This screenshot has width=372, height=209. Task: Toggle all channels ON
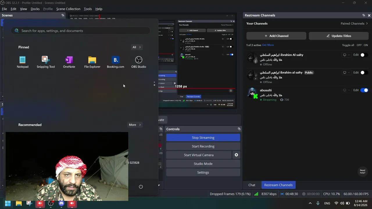pyautogui.click(x=366, y=45)
